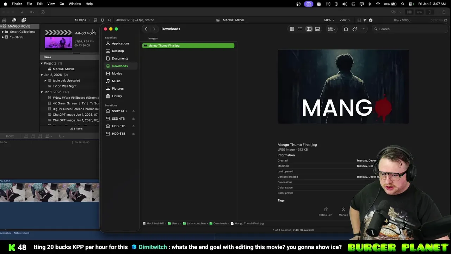Image resolution: width=451 pixels, height=254 pixels.
Task: Collapse the Projects group in browser
Action: 42,64
